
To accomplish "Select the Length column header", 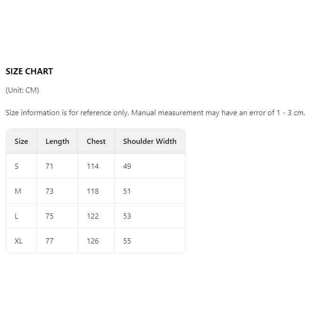I will tap(57, 141).
